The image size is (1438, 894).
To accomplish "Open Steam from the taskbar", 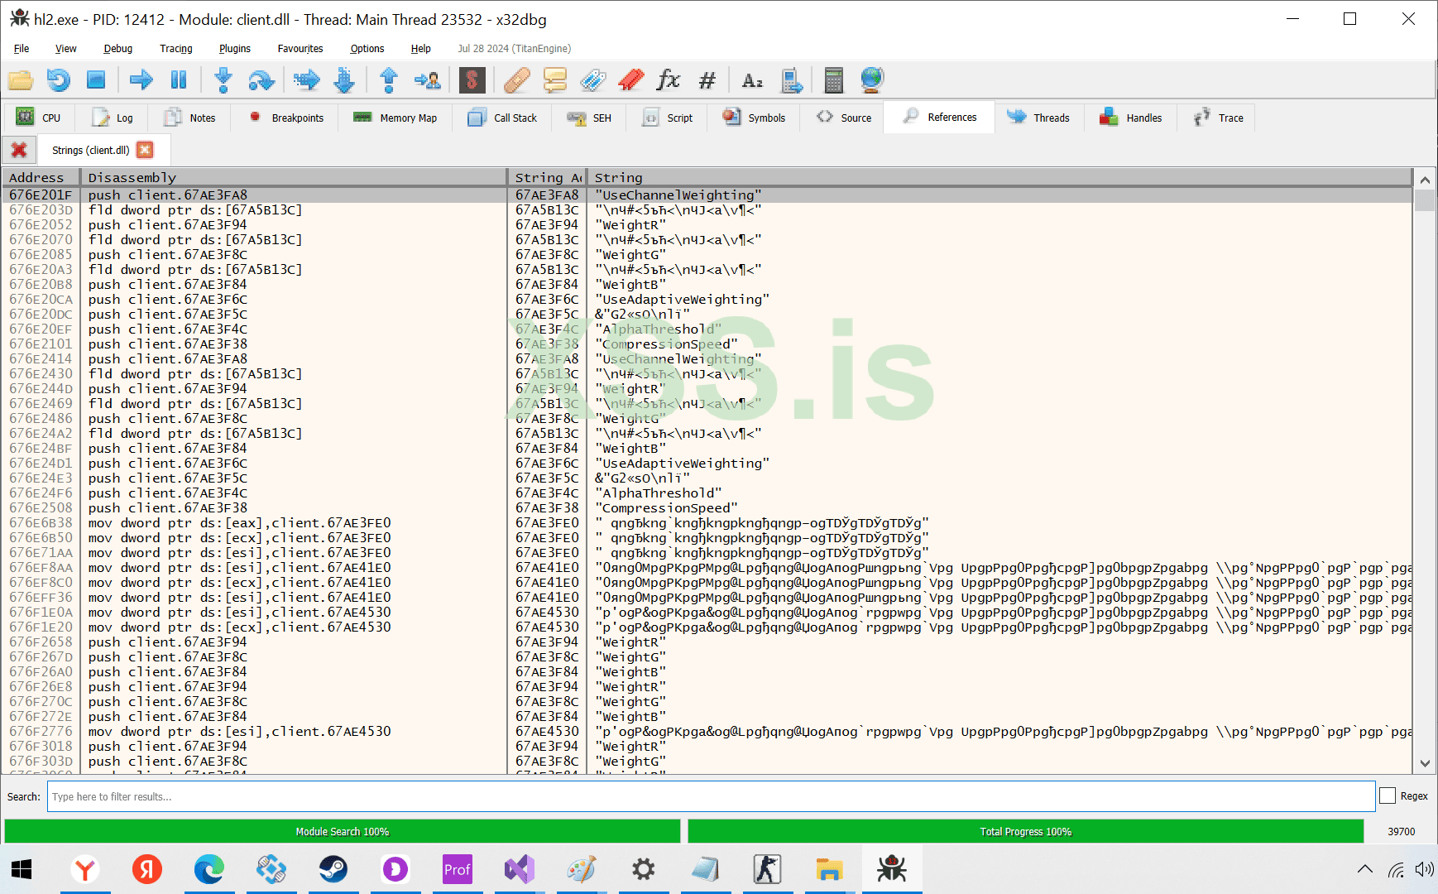I will click(x=333, y=869).
